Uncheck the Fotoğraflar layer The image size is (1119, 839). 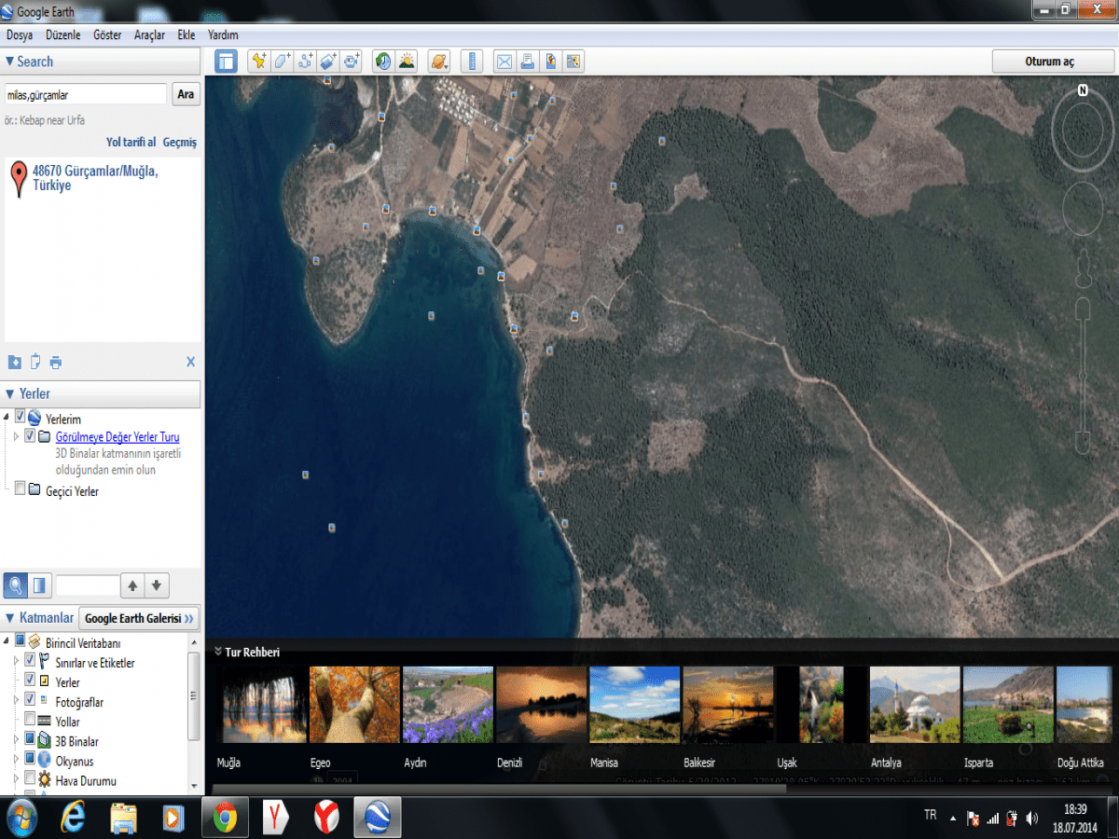point(30,701)
